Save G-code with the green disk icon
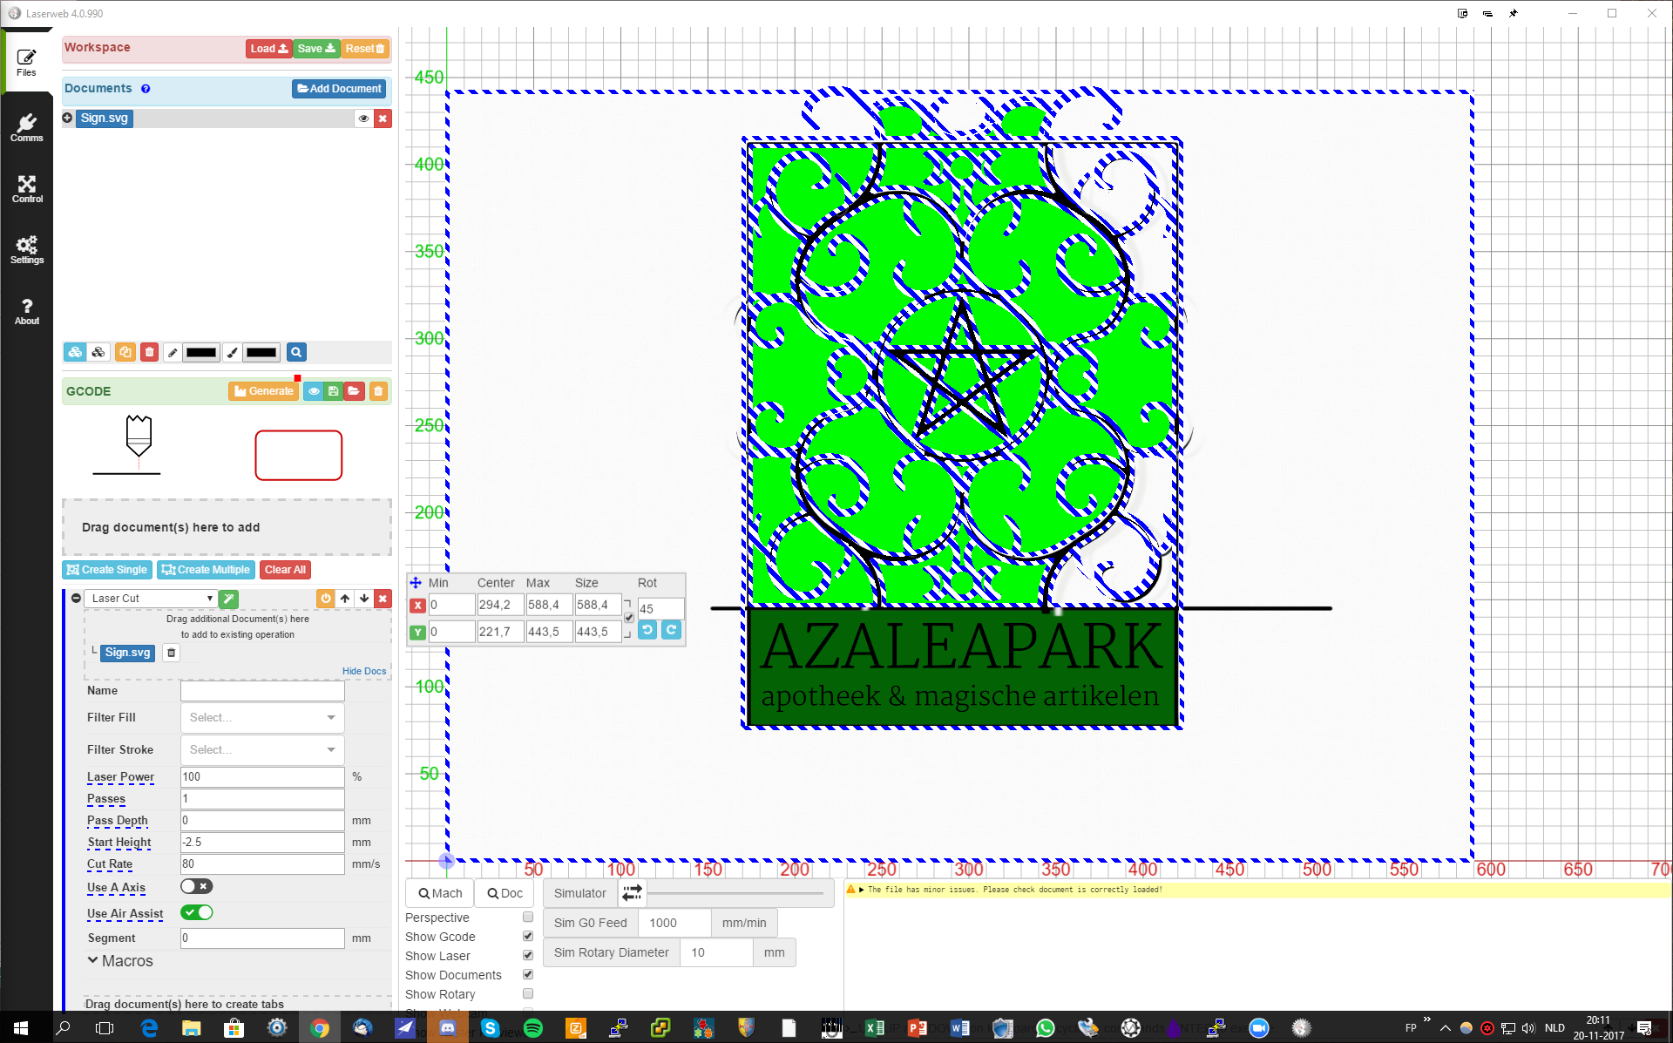 point(333,391)
